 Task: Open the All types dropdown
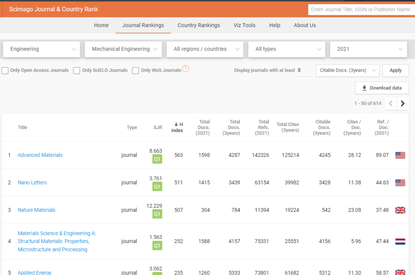click(287, 49)
